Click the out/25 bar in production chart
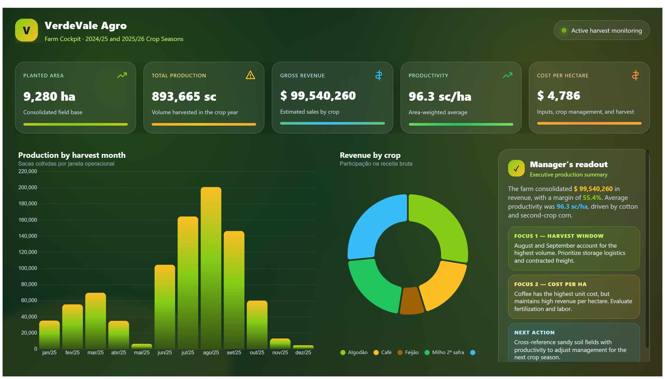This screenshot has height=379, width=665. pos(257,324)
